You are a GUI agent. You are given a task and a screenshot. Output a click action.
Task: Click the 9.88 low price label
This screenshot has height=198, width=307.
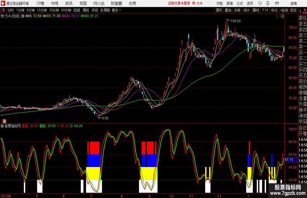pos(105,118)
